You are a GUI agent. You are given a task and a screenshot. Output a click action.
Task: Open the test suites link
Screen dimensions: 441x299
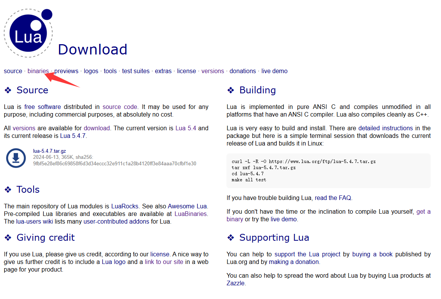(136, 71)
